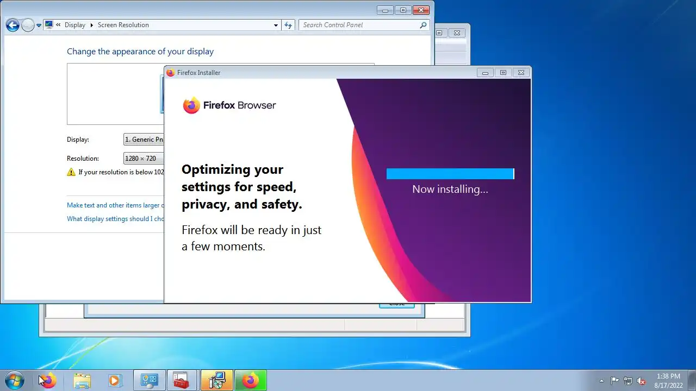Click 'Optimizing your settings' headline text
696x391 pixels.
click(x=241, y=187)
